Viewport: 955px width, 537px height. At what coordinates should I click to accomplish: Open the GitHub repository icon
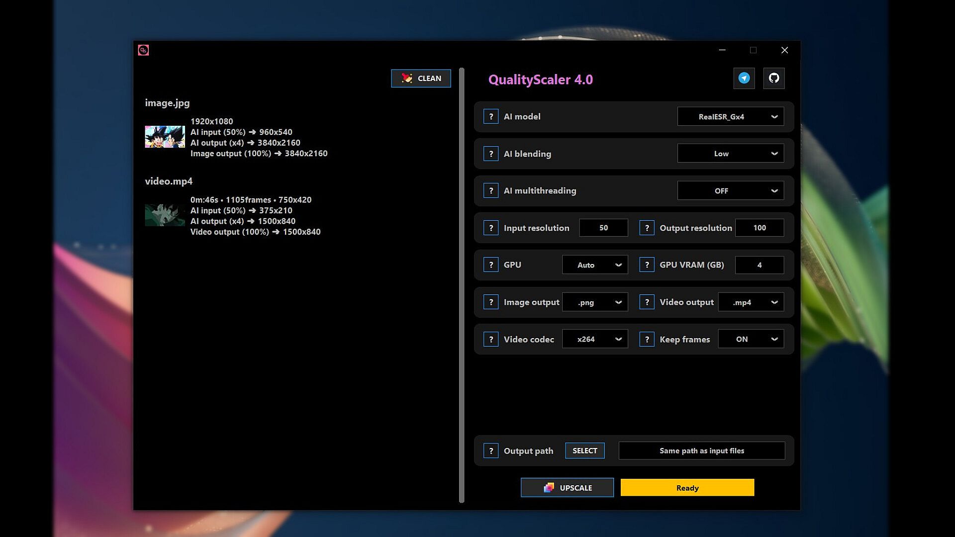coord(774,78)
